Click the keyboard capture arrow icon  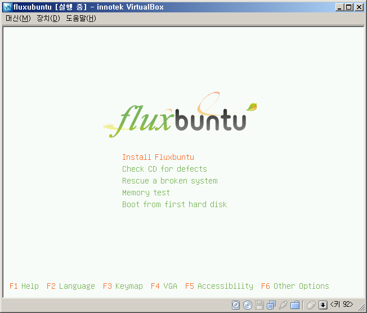(x=323, y=305)
